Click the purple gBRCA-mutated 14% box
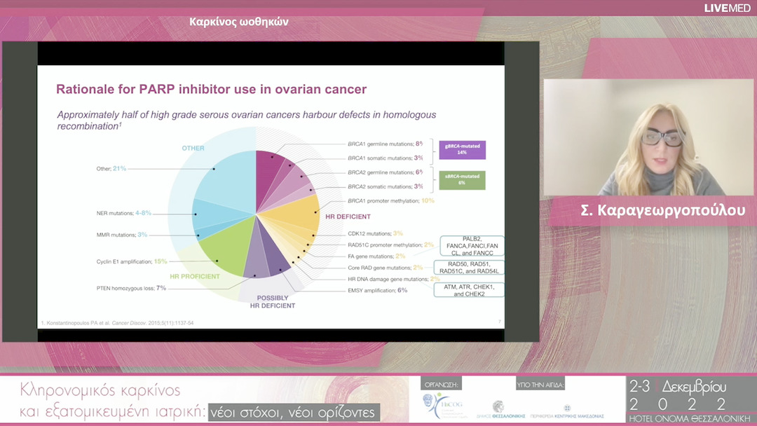This screenshot has width=757, height=426. click(x=462, y=149)
